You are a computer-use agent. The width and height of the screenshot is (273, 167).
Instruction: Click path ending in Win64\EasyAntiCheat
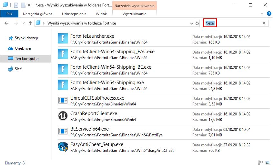[122, 151]
